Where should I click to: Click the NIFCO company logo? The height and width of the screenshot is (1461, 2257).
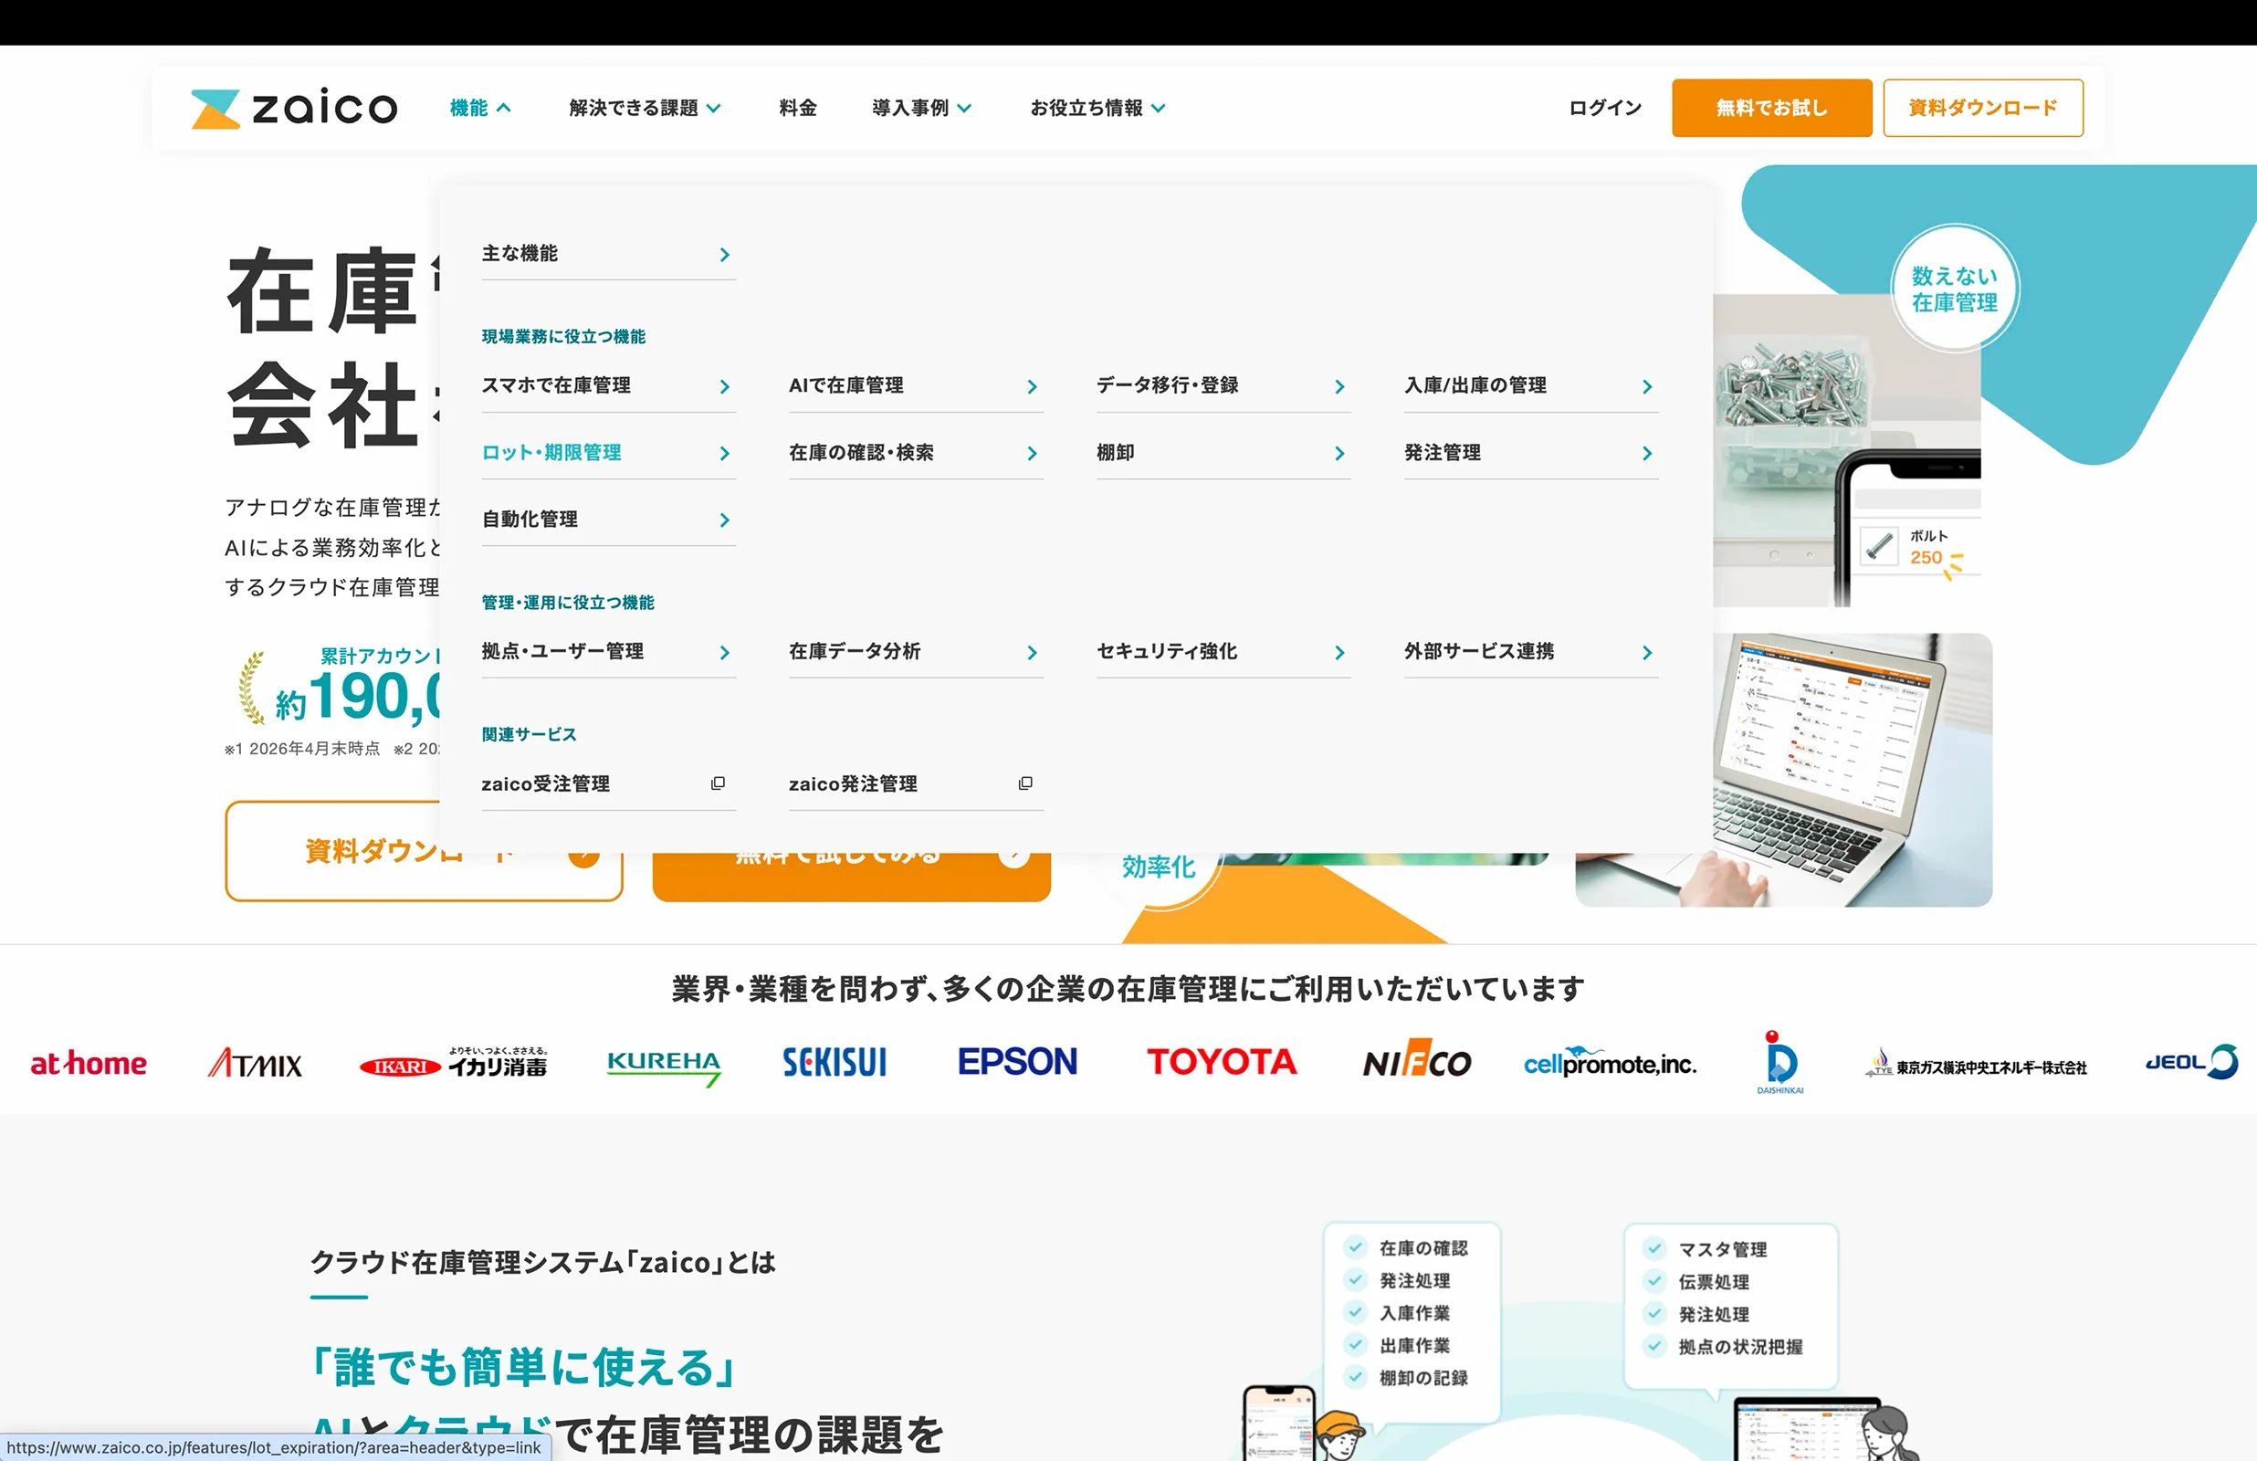pos(1417,1058)
